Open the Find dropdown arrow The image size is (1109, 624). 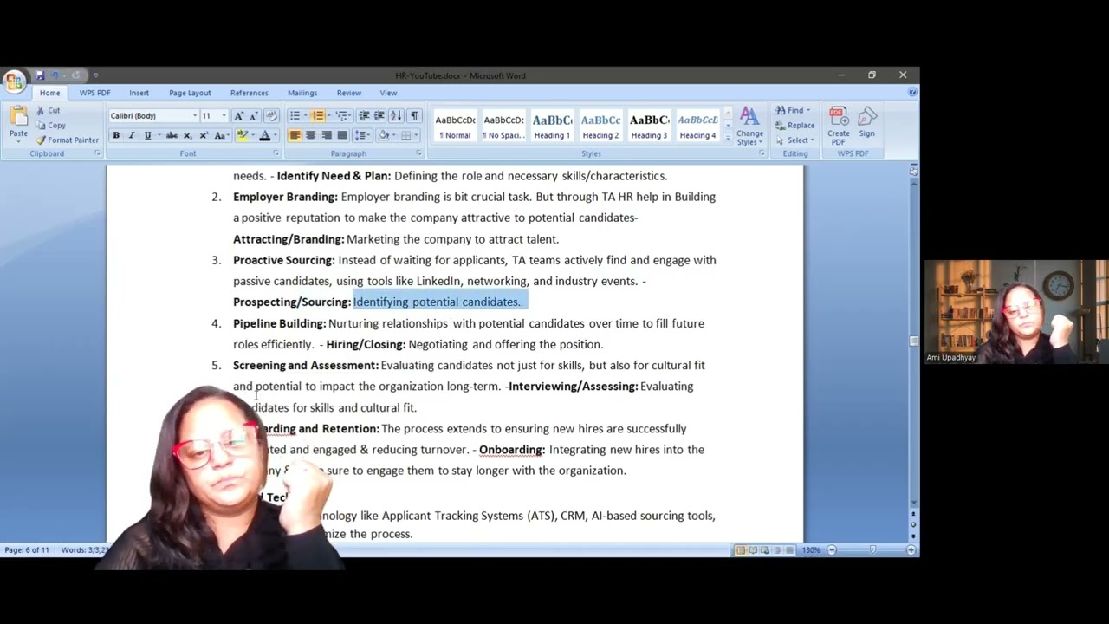click(x=808, y=111)
